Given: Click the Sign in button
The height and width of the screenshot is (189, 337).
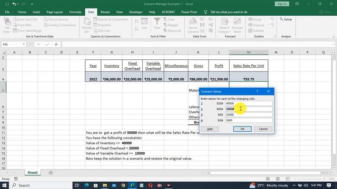Looking at the screenshot, I should (282, 4).
